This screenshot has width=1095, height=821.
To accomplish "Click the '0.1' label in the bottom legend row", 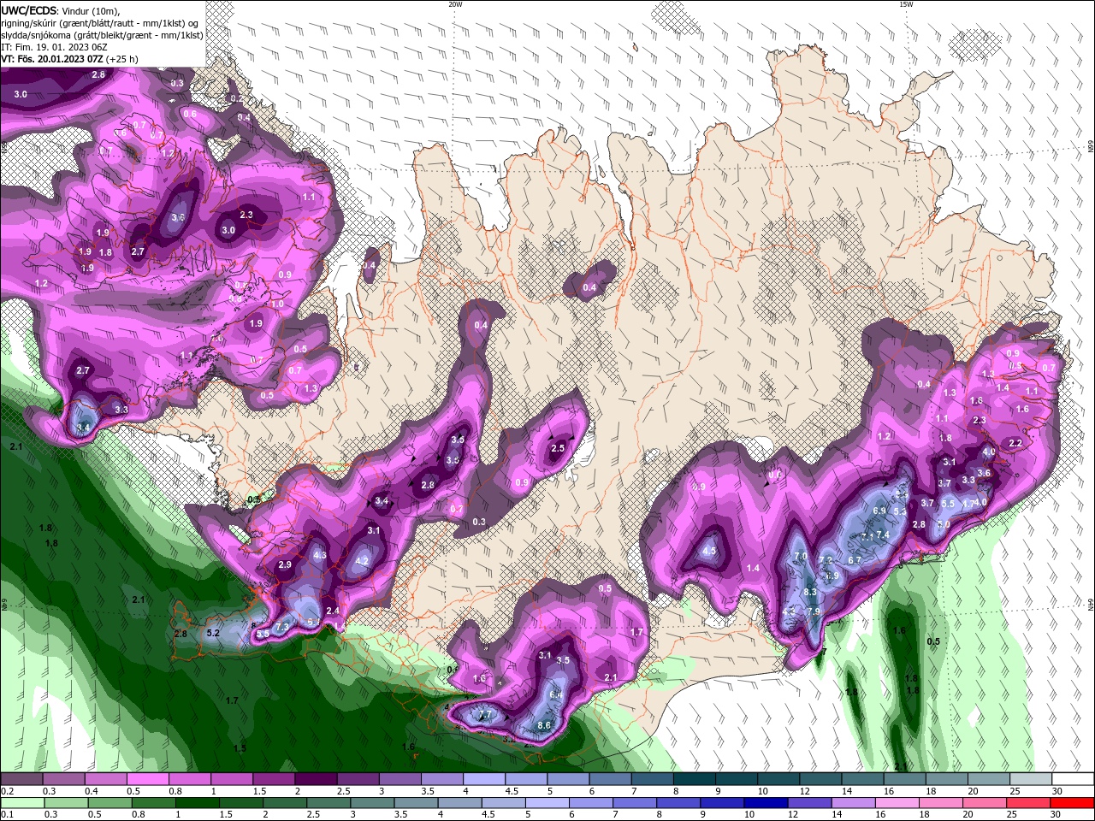I will 8,815.
